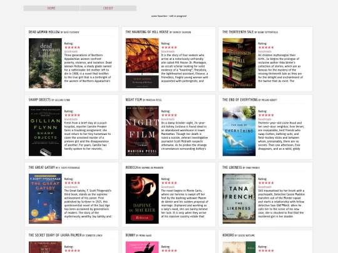Click star rating under Haunting of Hill House
Viewport: 338px width, 253px height.
(x=169, y=47)
